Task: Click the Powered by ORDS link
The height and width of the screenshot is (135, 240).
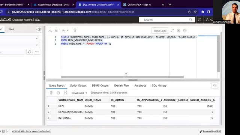Action: 212,131
